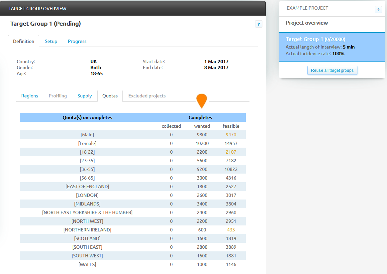Open the Definition tab
Image resolution: width=387 pixels, height=274 pixels.
tap(24, 41)
